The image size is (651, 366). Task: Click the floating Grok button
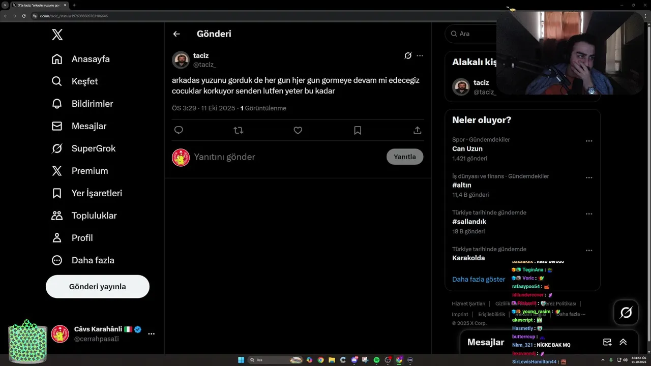(626, 312)
